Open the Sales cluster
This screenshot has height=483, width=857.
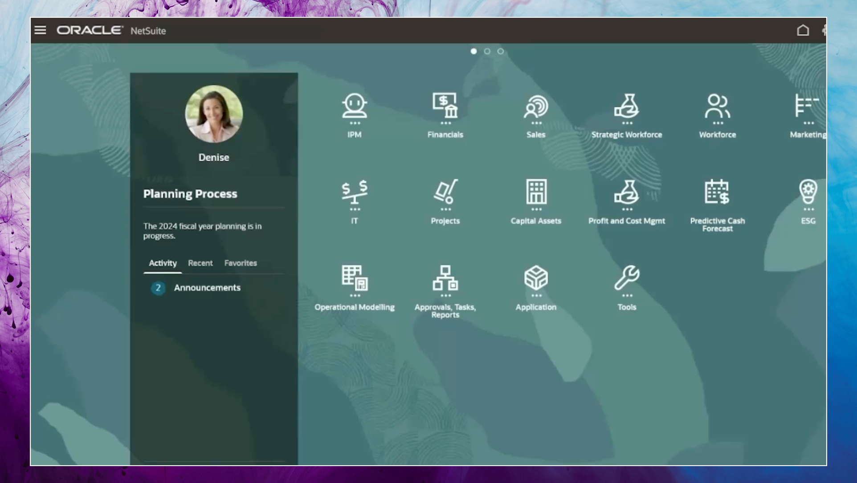point(536,106)
